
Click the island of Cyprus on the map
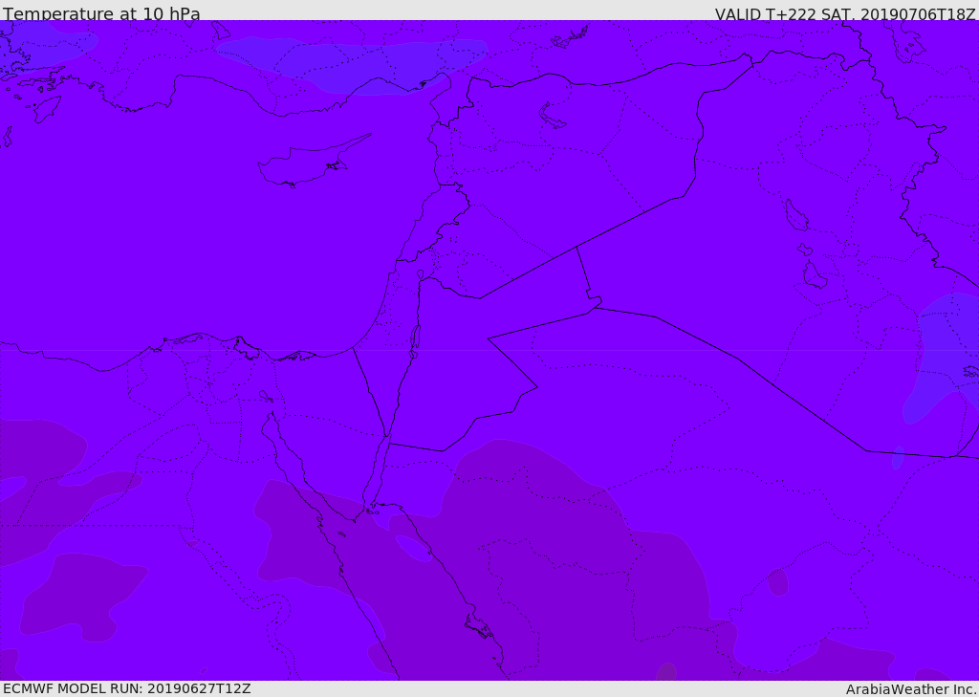tap(306, 164)
